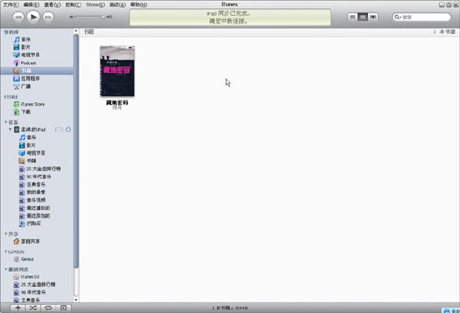Image resolution: width=460 pixels, height=313 pixels.
Task: Play with the center play button
Action: (x=33, y=17)
